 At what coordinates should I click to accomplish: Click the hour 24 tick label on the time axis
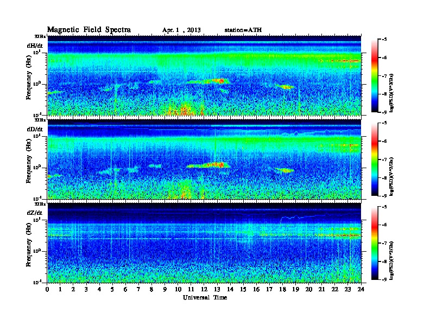361,289
